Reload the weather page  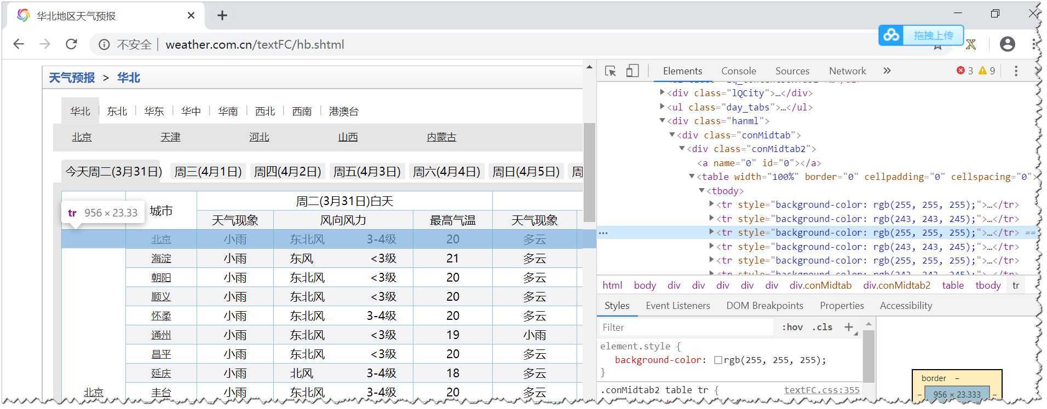click(x=71, y=44)
